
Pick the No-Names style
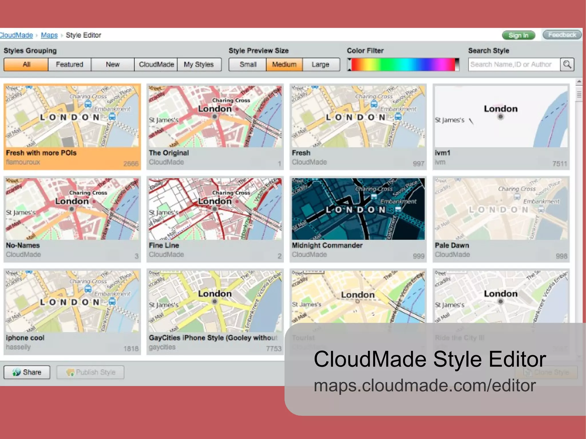(x=72, y=219)
